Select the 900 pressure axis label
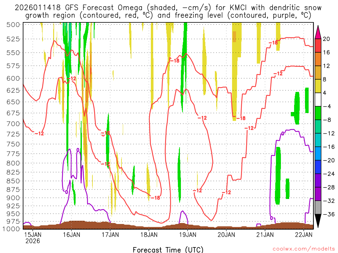 point(13,198)
